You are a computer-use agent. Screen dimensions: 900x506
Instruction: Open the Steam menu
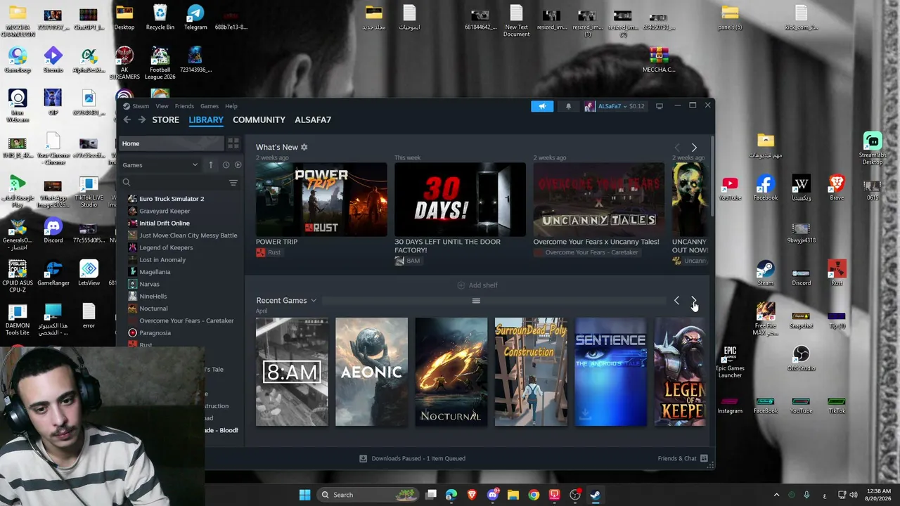(x=141, y=106)
